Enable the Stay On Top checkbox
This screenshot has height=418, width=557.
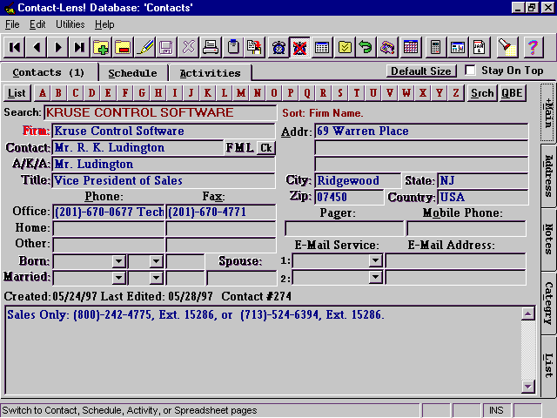click(x=471, y=71)
